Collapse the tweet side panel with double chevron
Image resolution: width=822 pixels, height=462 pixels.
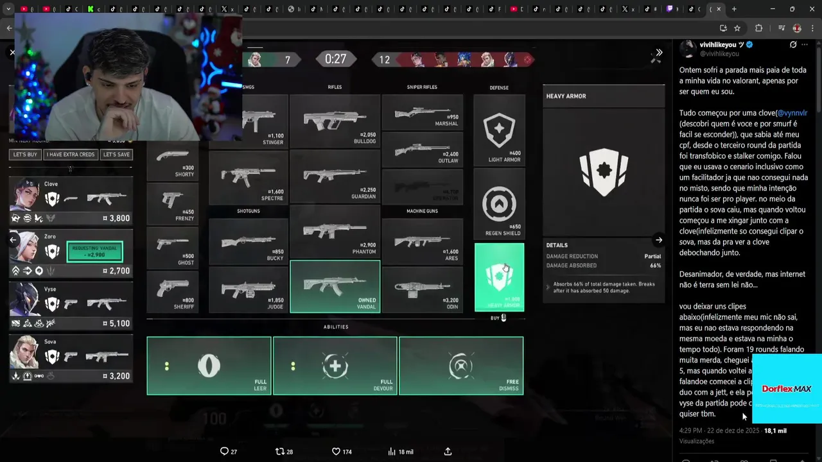pos(659,53)
